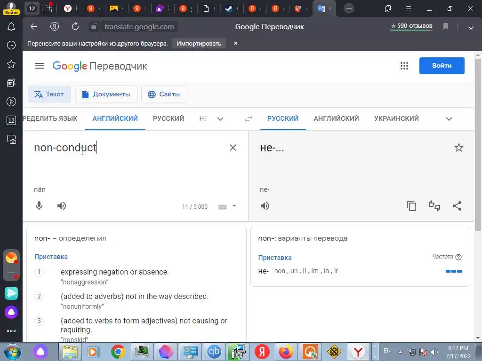This screenshot has width=482, height=361.
Task: Open the 590 отзывов site reviews
Action: click(x=411, y=26)
